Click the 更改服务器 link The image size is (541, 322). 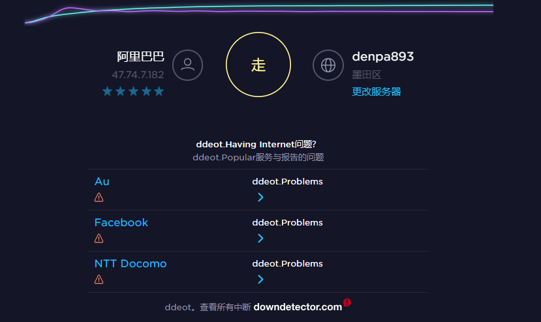377,92
